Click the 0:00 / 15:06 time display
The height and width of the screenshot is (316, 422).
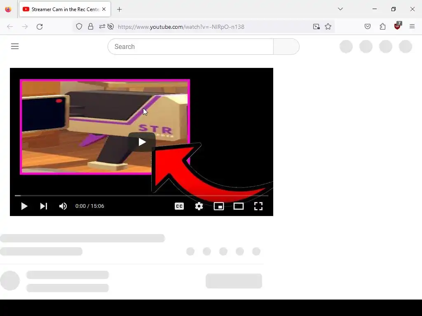89,206
